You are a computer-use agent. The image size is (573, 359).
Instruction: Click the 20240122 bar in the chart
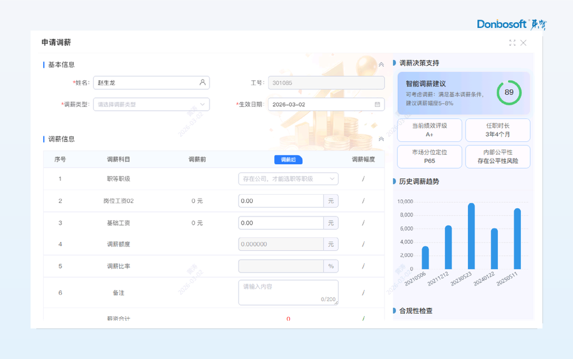(494, 249)
